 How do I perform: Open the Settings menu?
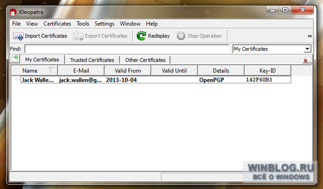point(104,23)
